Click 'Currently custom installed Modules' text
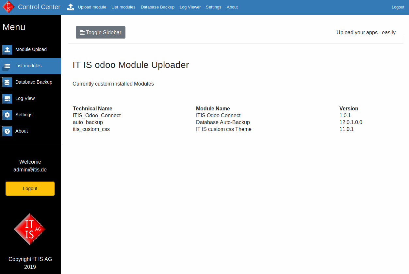This screenshot has height=274, width=409. [113, 84]
